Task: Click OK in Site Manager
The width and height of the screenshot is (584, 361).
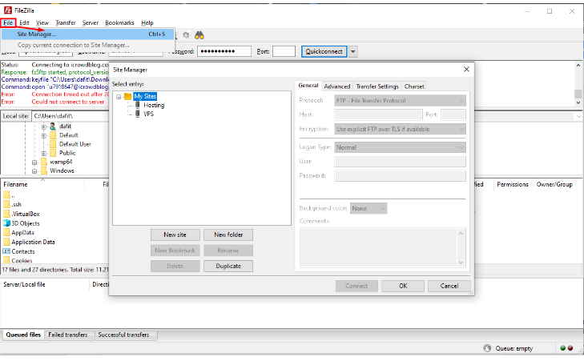Action: pyautogui.click(x=403, y=286)
